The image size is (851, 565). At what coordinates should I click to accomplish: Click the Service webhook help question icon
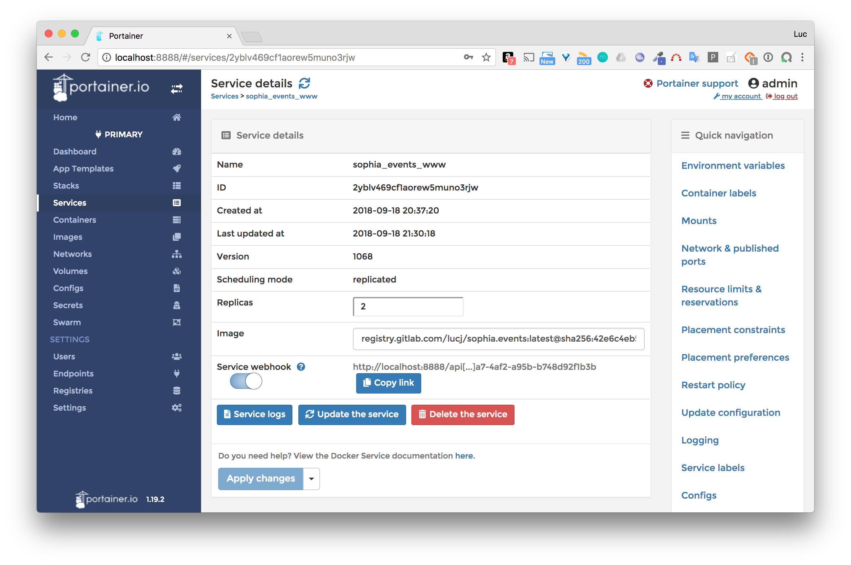coord(301,367)
